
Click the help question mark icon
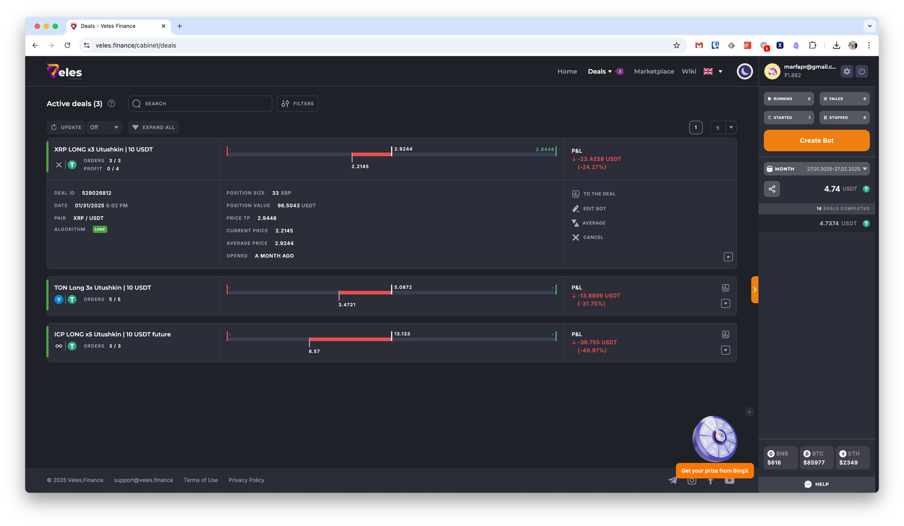(112, 103)
